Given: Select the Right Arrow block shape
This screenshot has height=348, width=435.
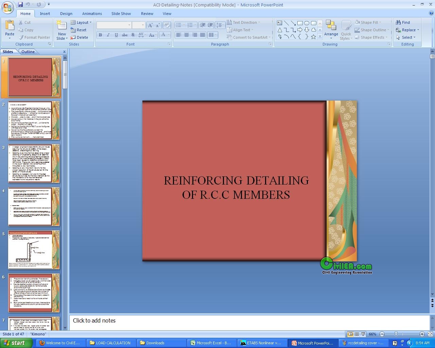Looking at the screenshot, I should [x=300, y=30].
